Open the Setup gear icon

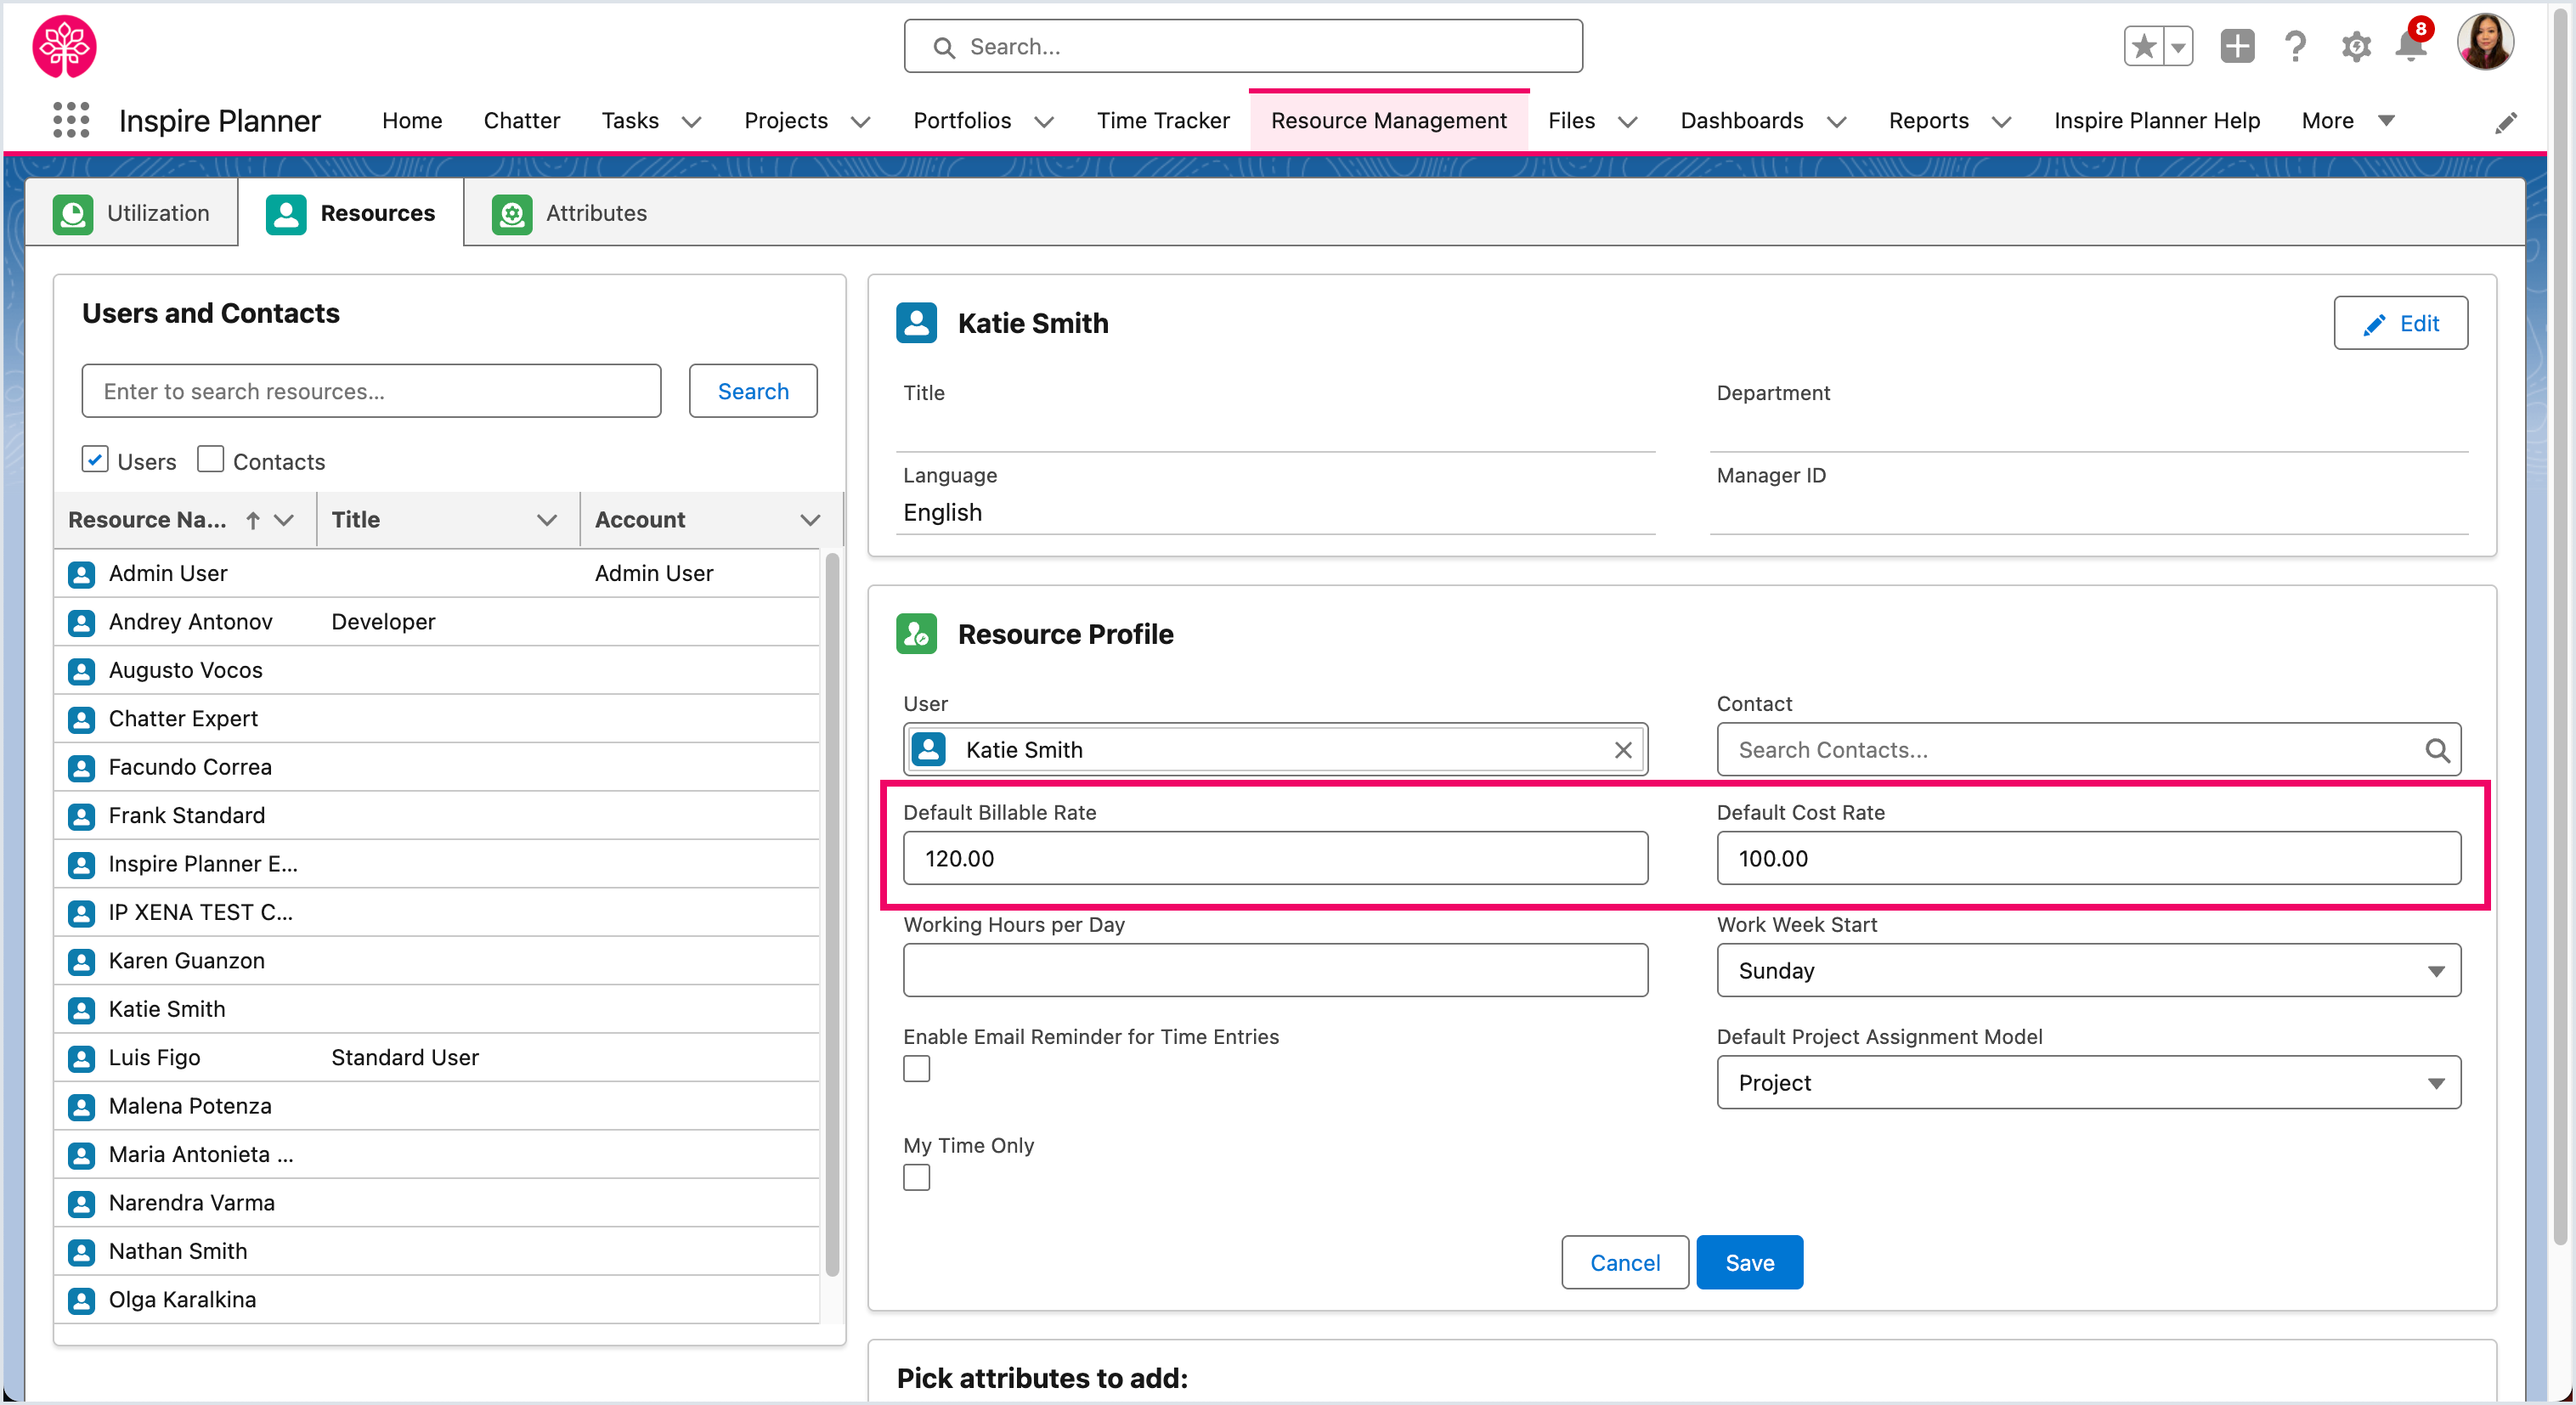coord(2355,46)
